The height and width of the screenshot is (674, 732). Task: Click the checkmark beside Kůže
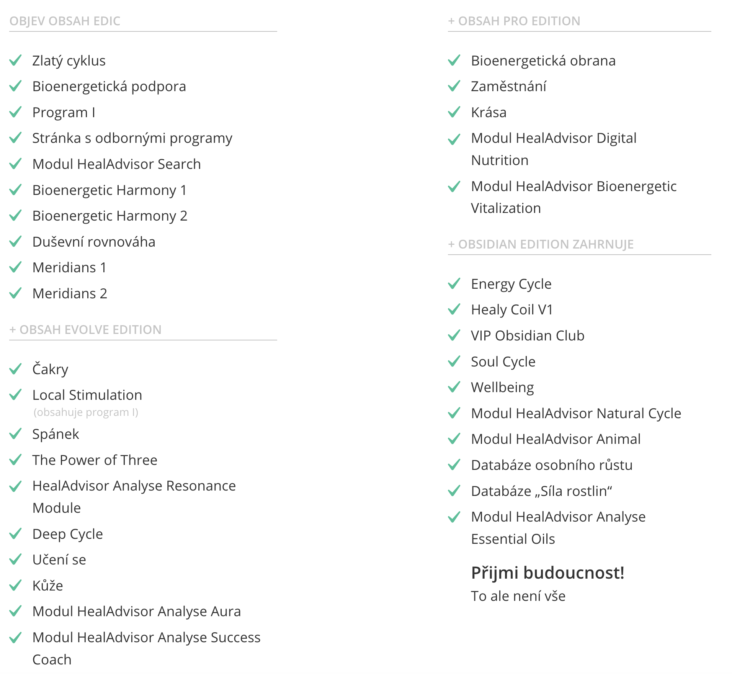[x=15, y=585]
